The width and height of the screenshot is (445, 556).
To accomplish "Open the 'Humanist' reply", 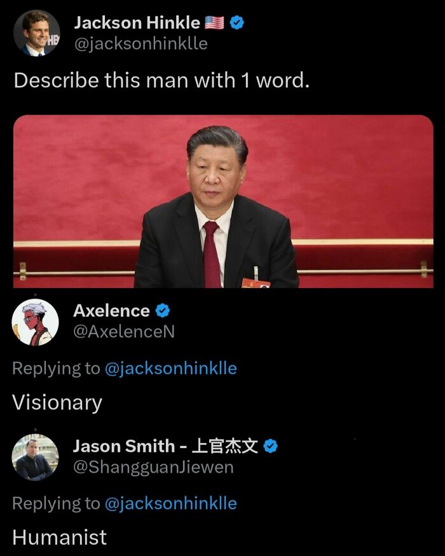I will [x=59, y=537].
